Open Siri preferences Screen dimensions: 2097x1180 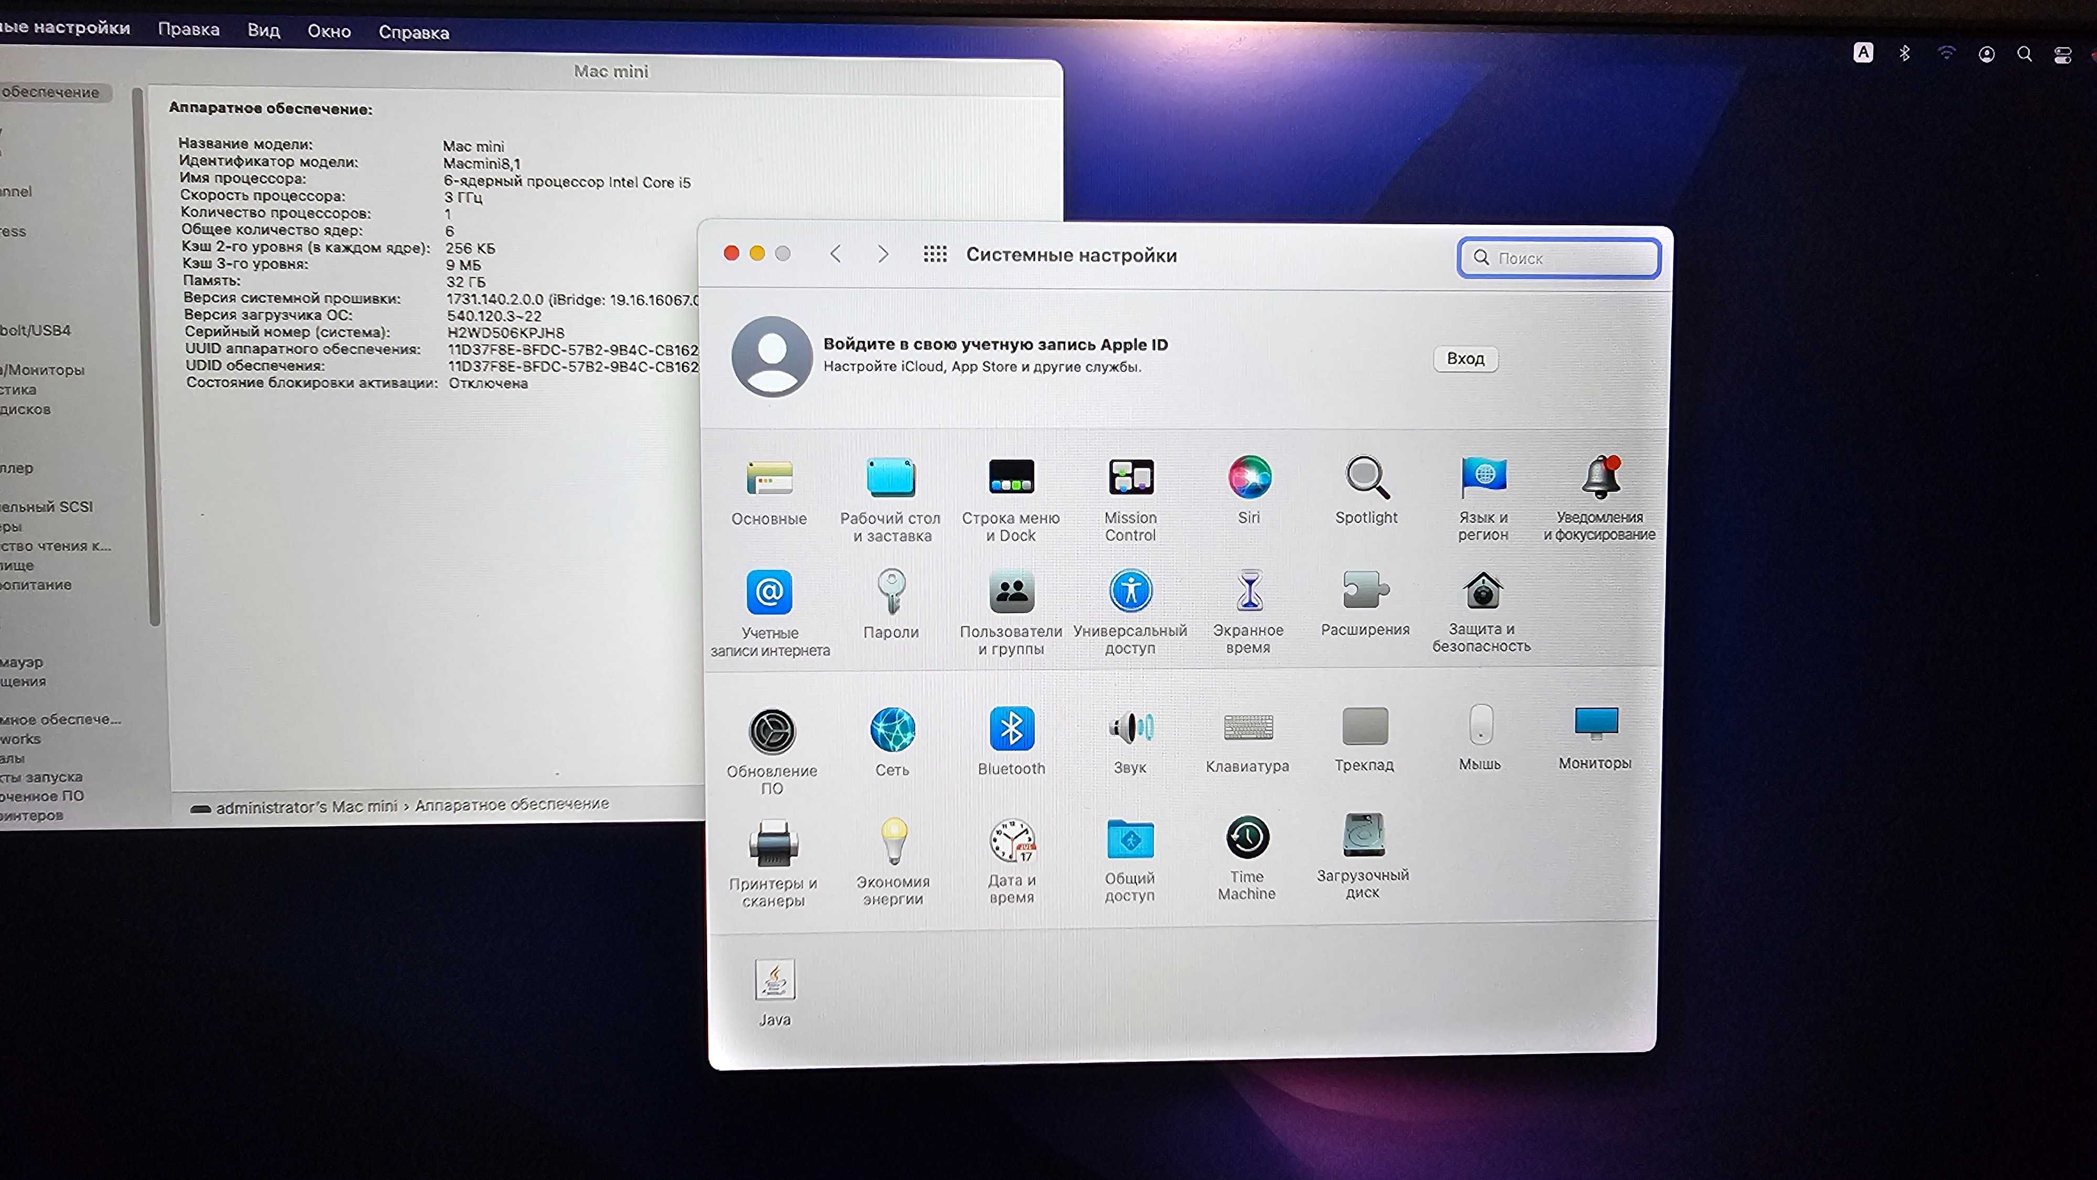click(1250, 490)
